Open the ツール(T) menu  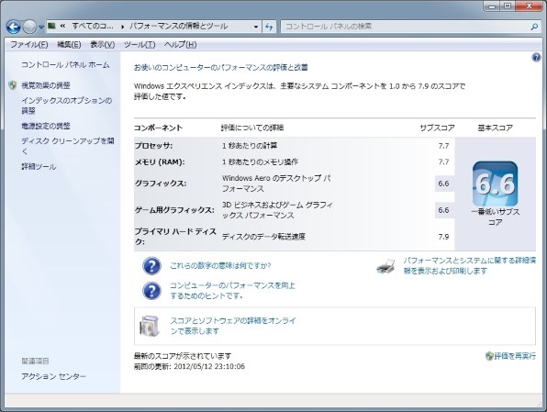point(140,45)
